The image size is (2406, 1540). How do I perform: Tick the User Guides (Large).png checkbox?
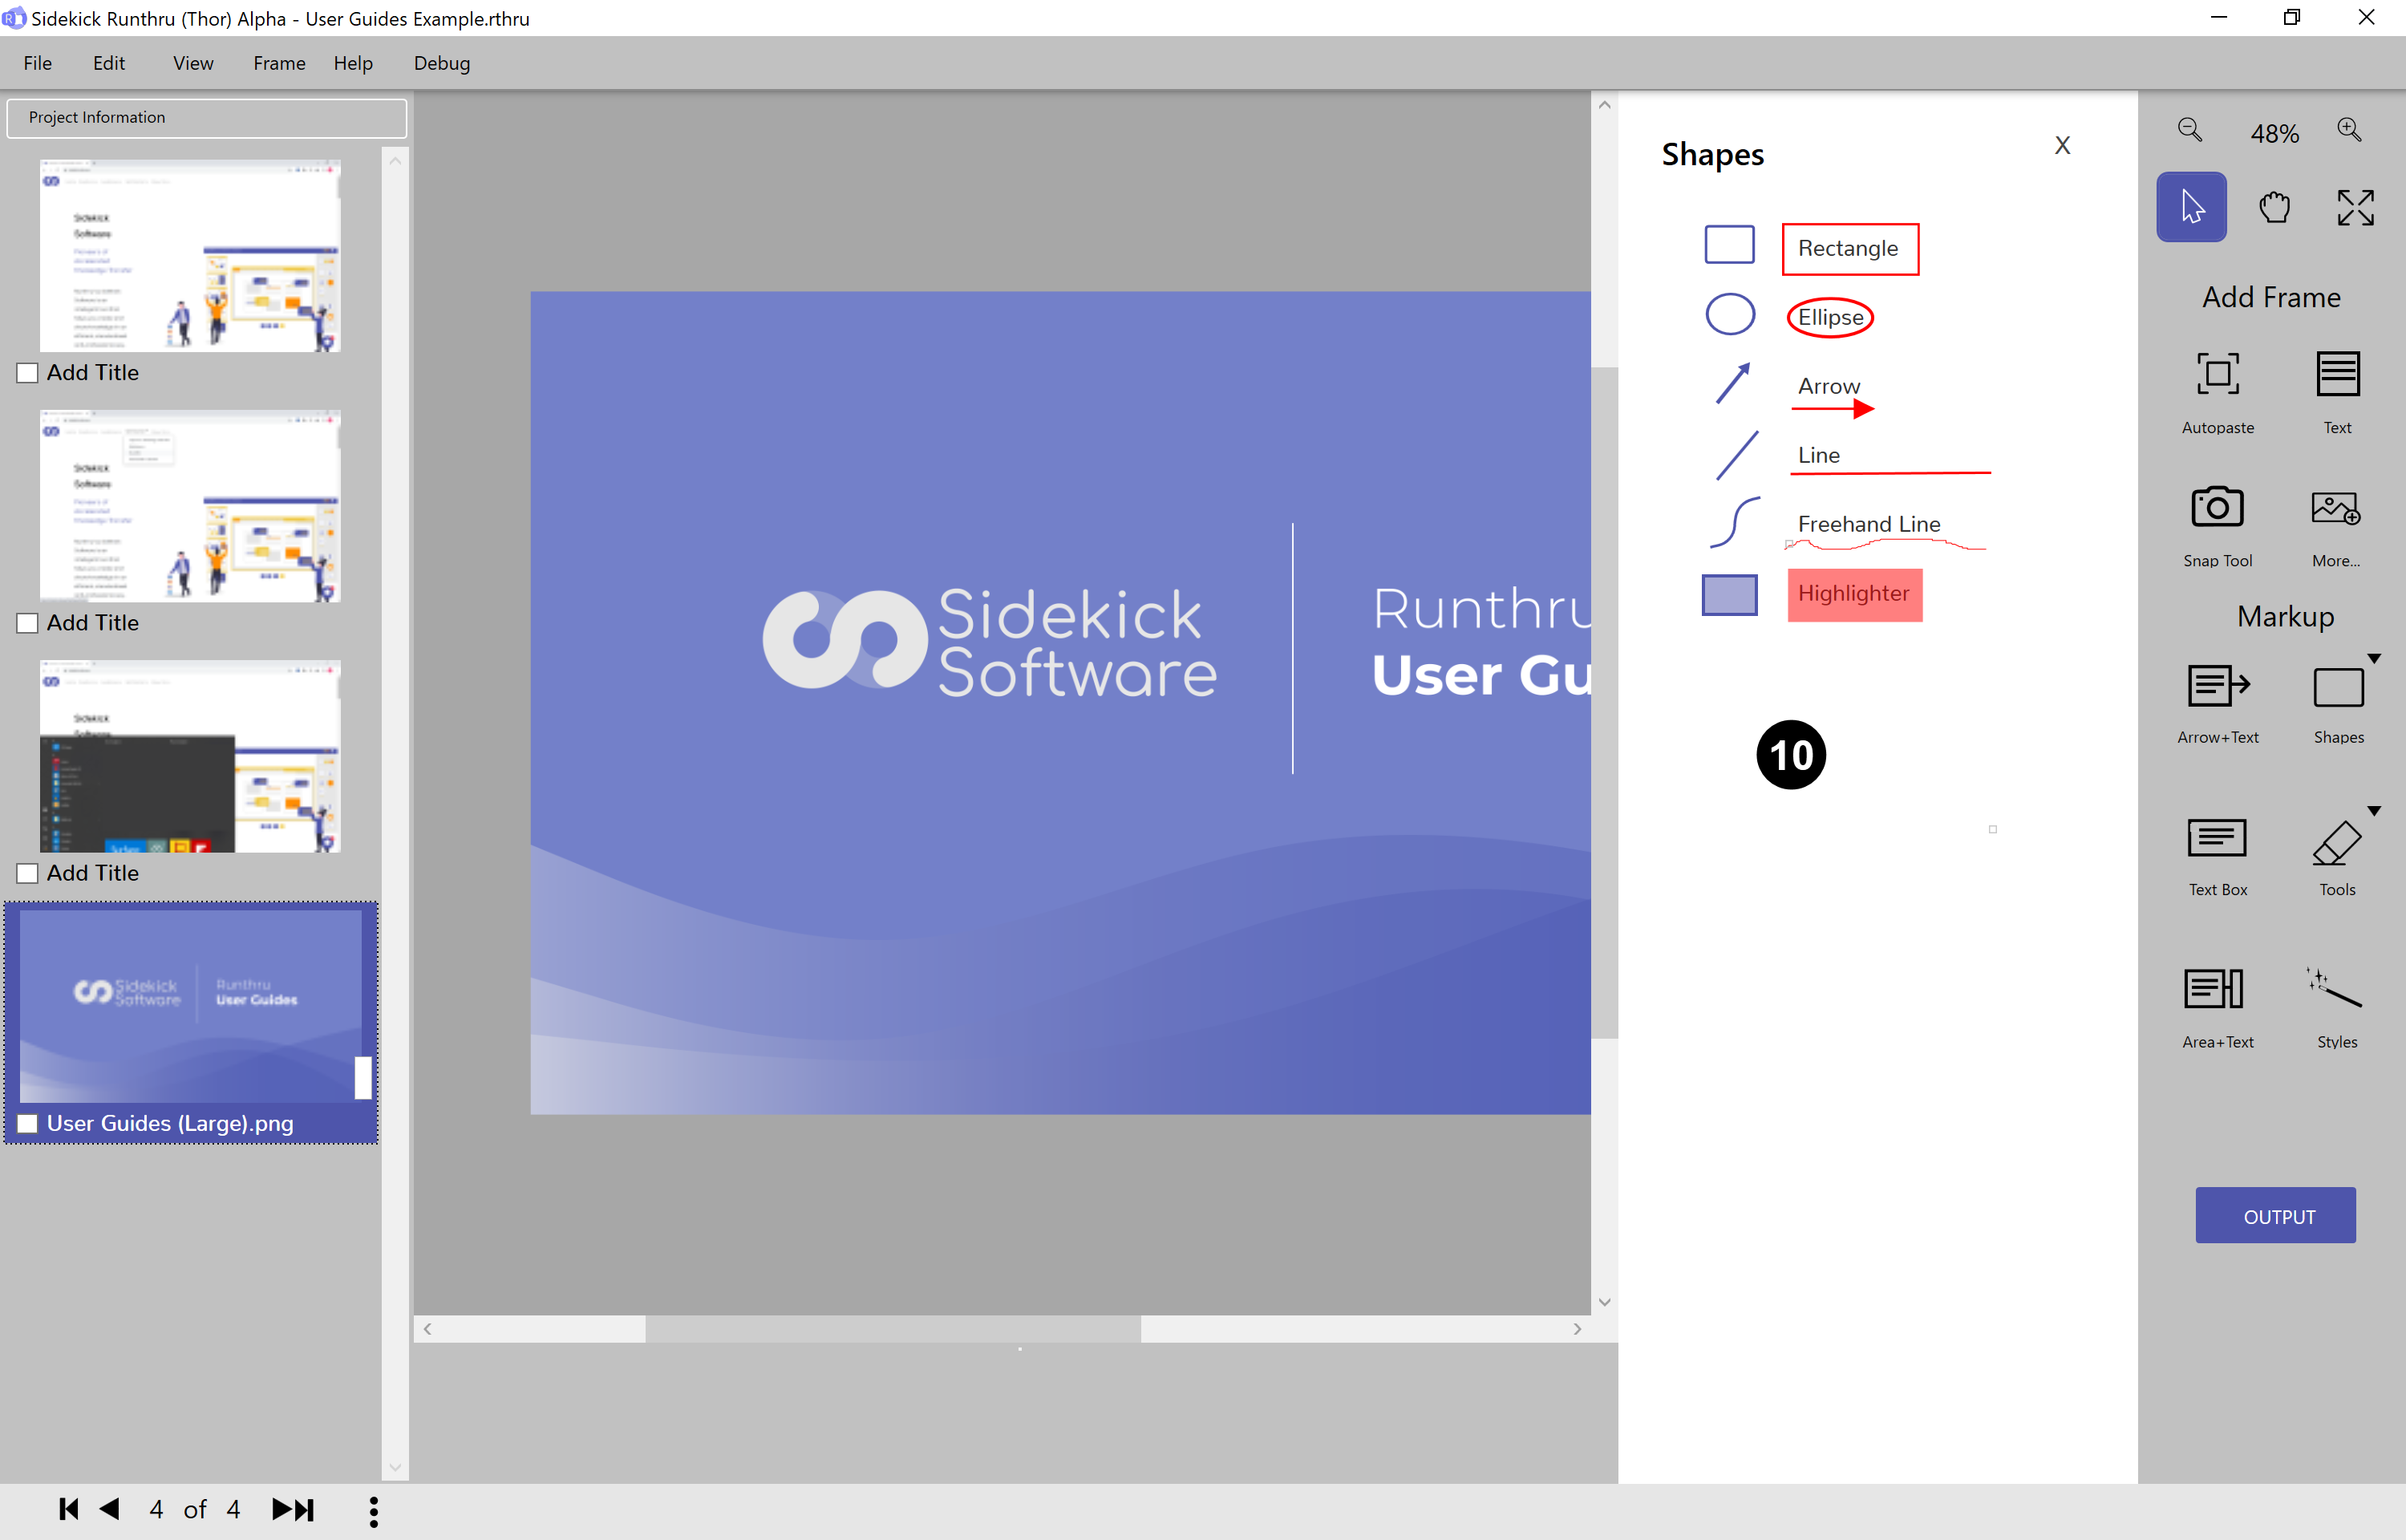28,1123
